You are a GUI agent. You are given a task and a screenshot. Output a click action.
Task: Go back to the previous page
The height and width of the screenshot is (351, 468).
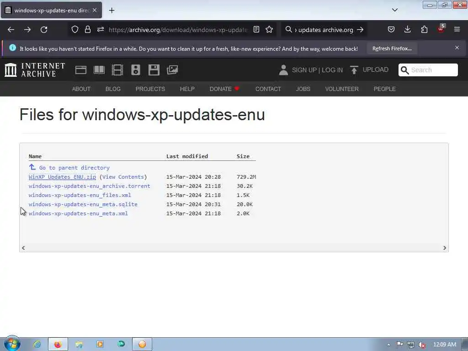(11, 30)
